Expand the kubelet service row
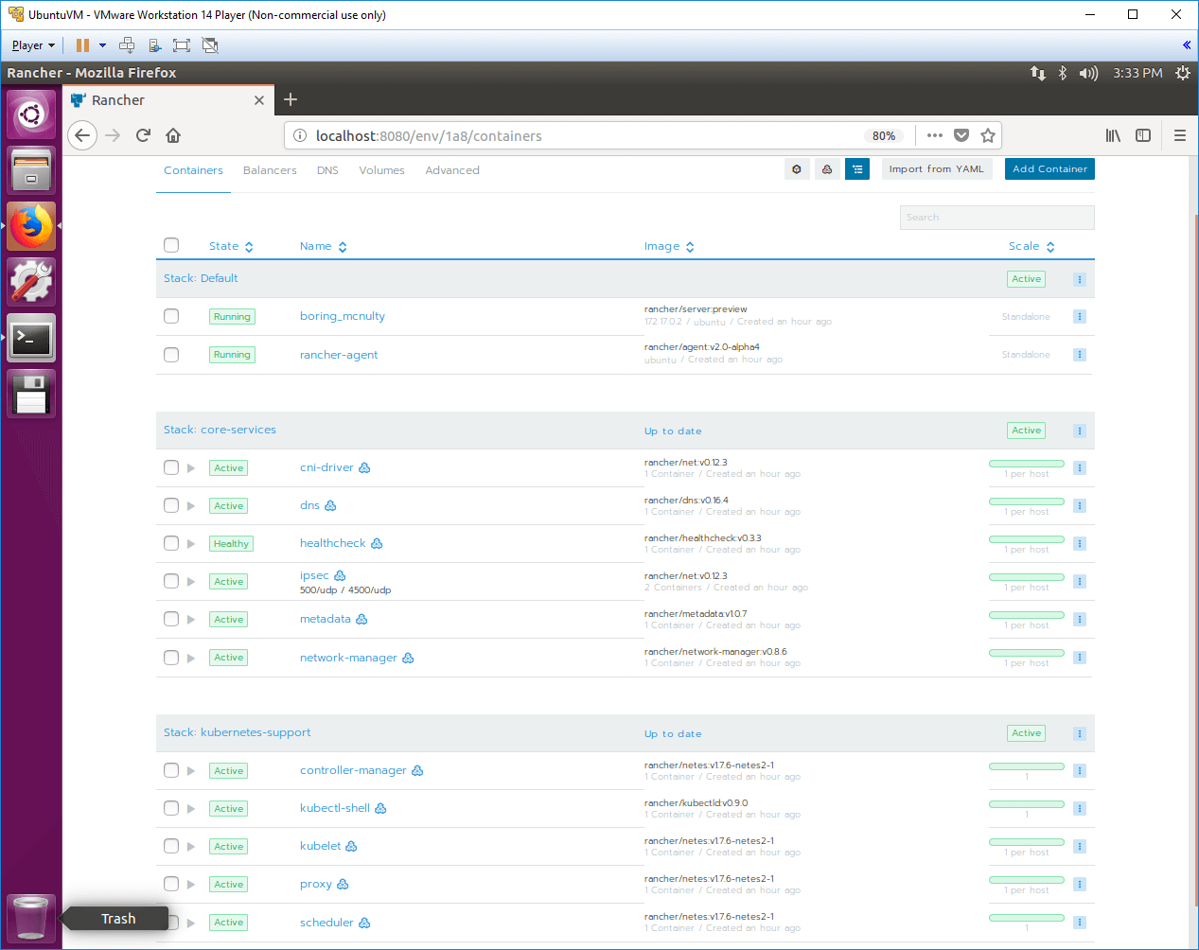The height and width of the screenshot is (950, 1199). (191, 847)
